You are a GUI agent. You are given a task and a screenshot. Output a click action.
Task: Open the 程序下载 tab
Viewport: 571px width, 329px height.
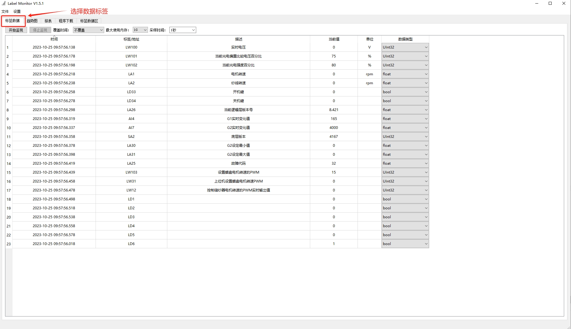pyautogui.click(x=66, y=21)
